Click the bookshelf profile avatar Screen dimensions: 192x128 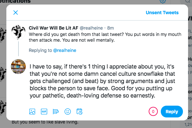pyautogui.click(x=18, y=66)
